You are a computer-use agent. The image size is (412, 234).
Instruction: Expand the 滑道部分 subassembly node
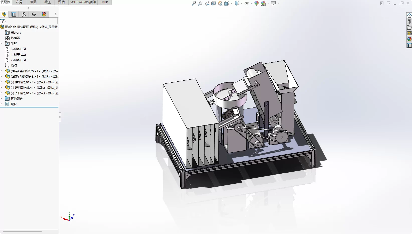1,76
